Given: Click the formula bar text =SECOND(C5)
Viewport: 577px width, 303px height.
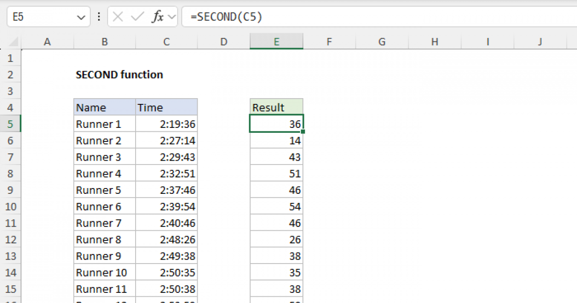Looking at the screenshot, I should (226, 17).
